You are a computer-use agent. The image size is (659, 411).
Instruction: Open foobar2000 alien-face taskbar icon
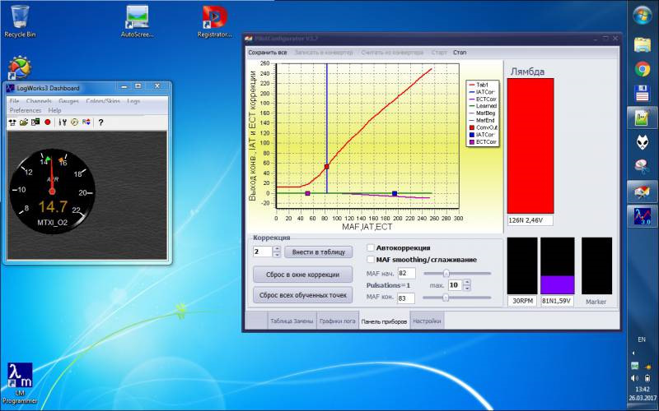pos(643,142)
